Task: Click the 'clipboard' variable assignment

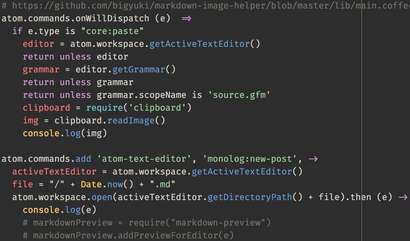Action: (x=46, y=108)
